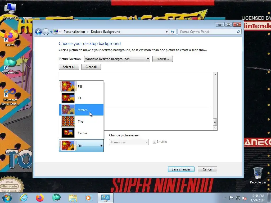Viewport: 271px width, 203px height.
Task: Click the Browse... button
Action: pyautogui.click(x=162, y=59)
